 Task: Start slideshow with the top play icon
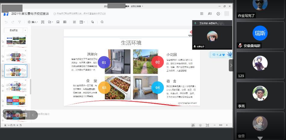pos(218,14)
